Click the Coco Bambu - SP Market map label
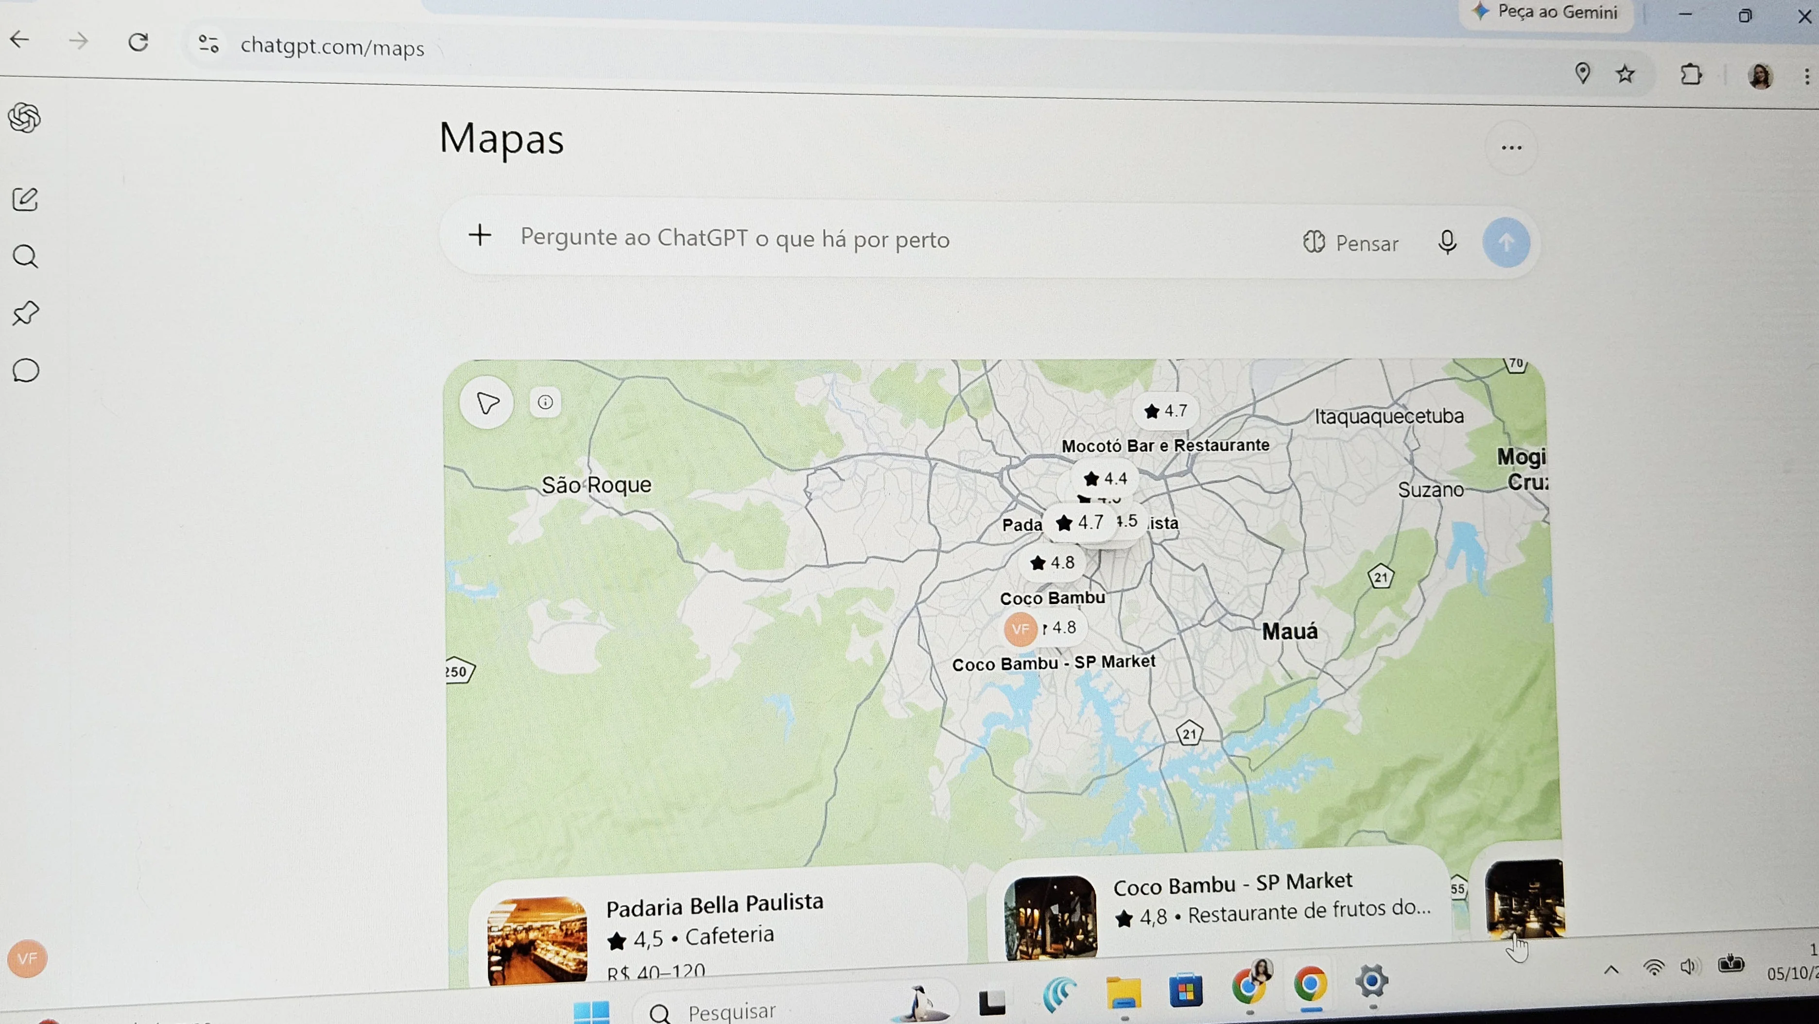 pos(1054,662)
